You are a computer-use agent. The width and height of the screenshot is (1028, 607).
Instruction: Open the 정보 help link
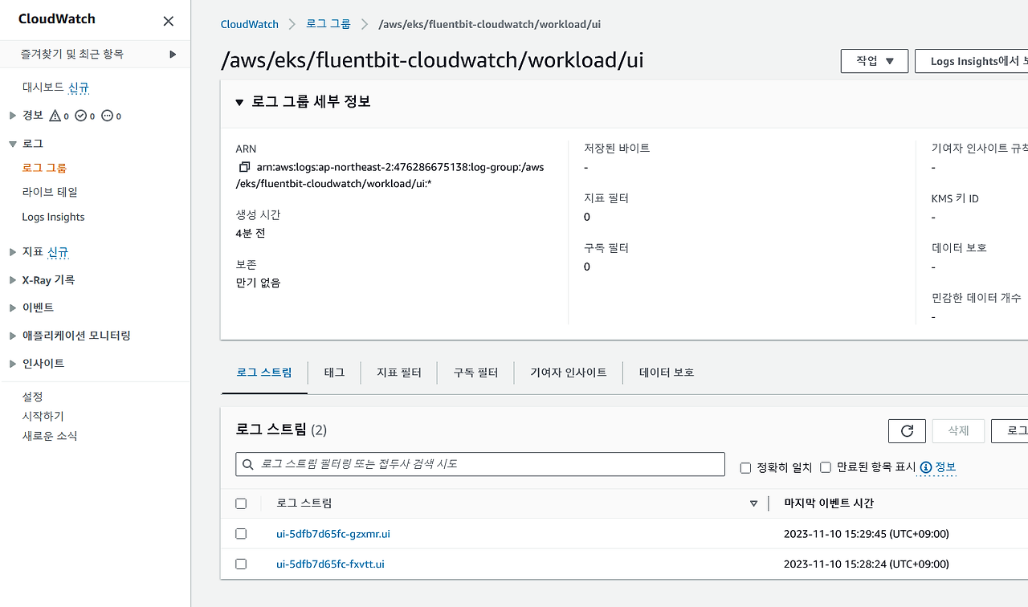point(938,467)
